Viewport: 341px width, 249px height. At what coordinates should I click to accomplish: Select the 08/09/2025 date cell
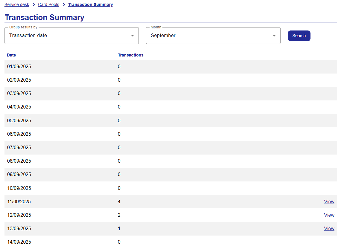[19, 161]
